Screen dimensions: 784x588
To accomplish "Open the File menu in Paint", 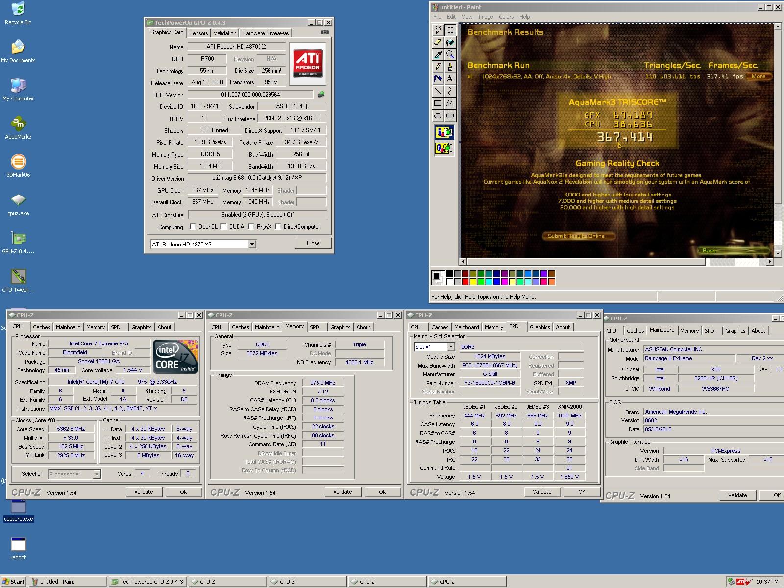I will [437, 17].
